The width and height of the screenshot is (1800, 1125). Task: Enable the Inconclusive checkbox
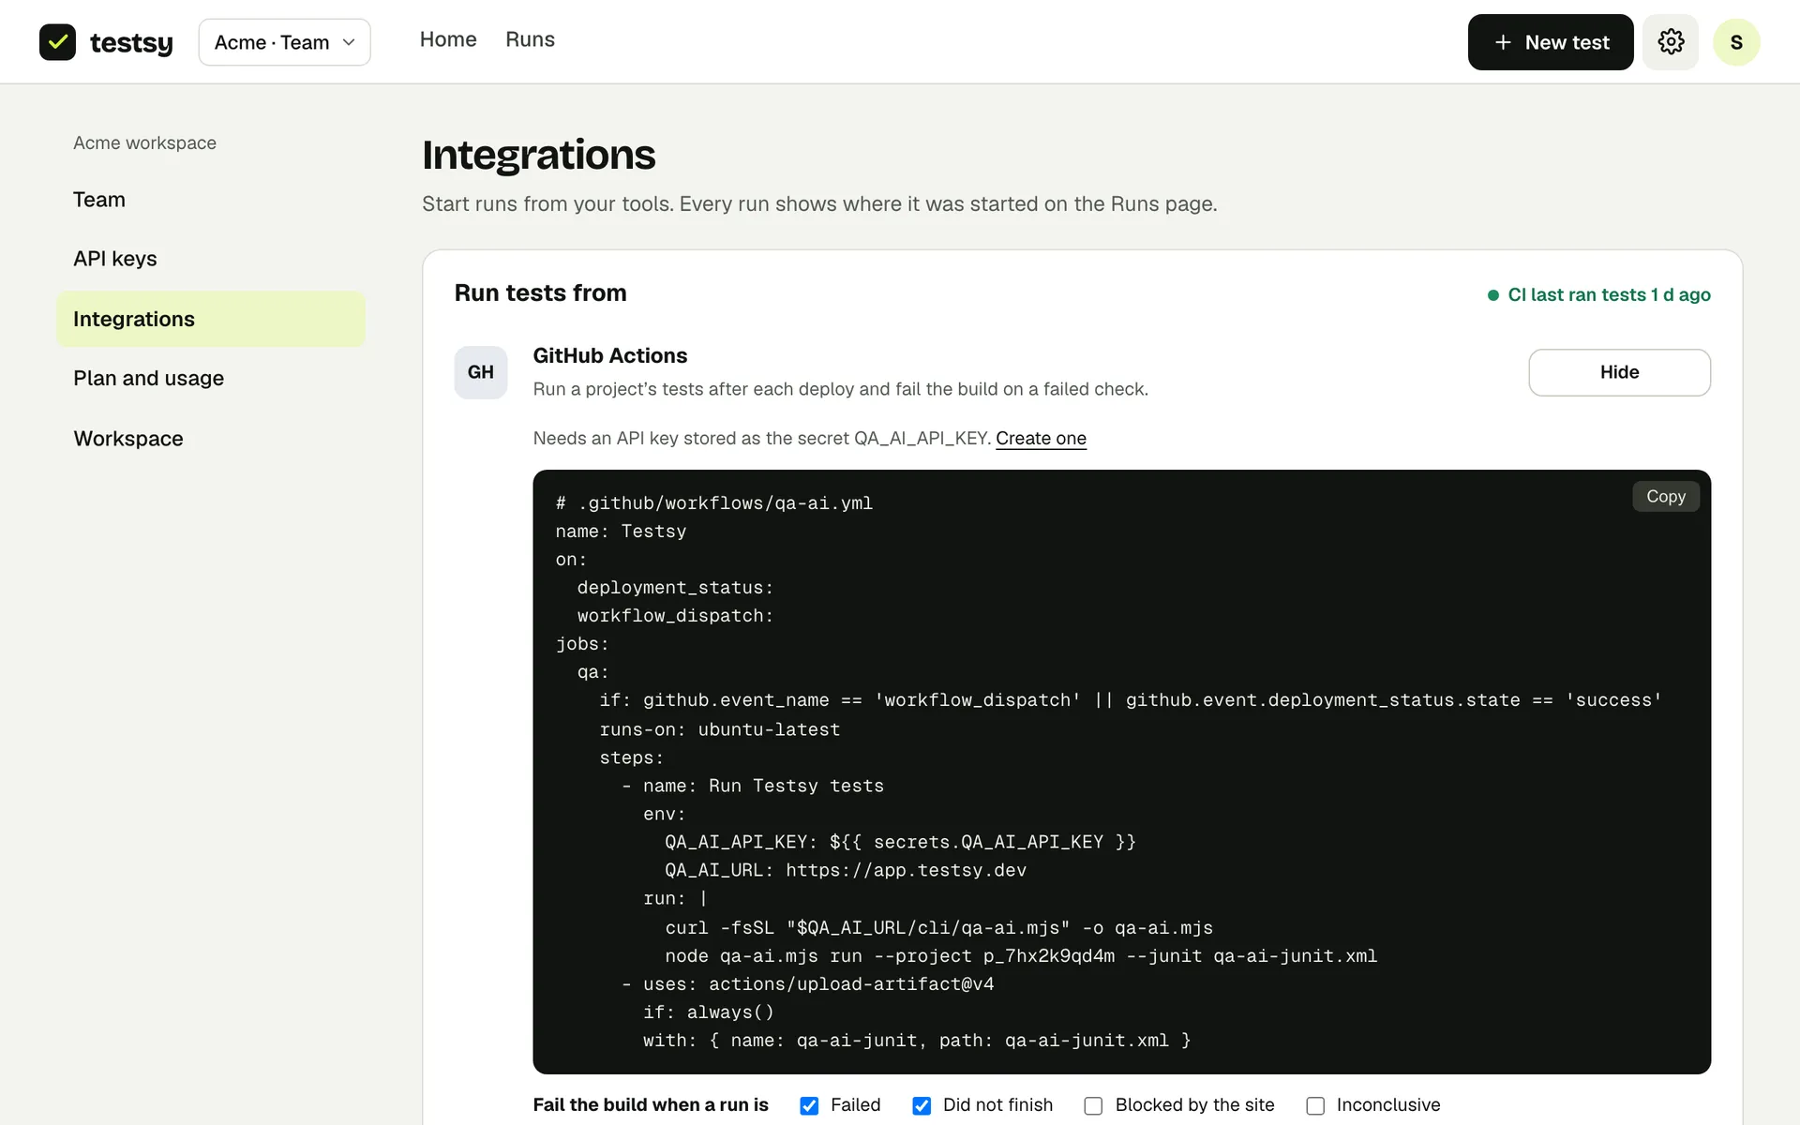[1315, 1105]
